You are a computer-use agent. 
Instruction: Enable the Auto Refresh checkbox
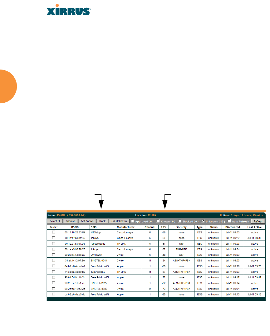pos(229,221)
